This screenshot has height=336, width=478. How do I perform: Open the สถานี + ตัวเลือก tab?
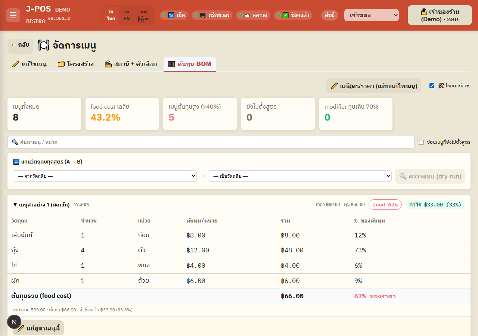[131, 64]
